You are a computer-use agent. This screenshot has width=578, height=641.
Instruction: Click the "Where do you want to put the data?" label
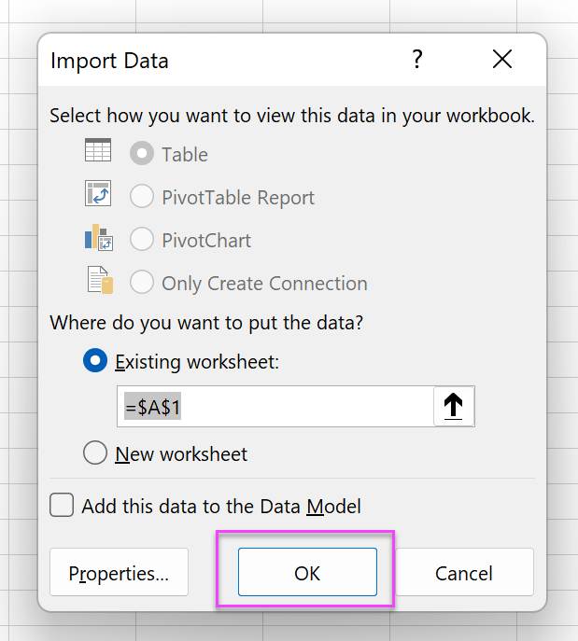tap(206, 323)
